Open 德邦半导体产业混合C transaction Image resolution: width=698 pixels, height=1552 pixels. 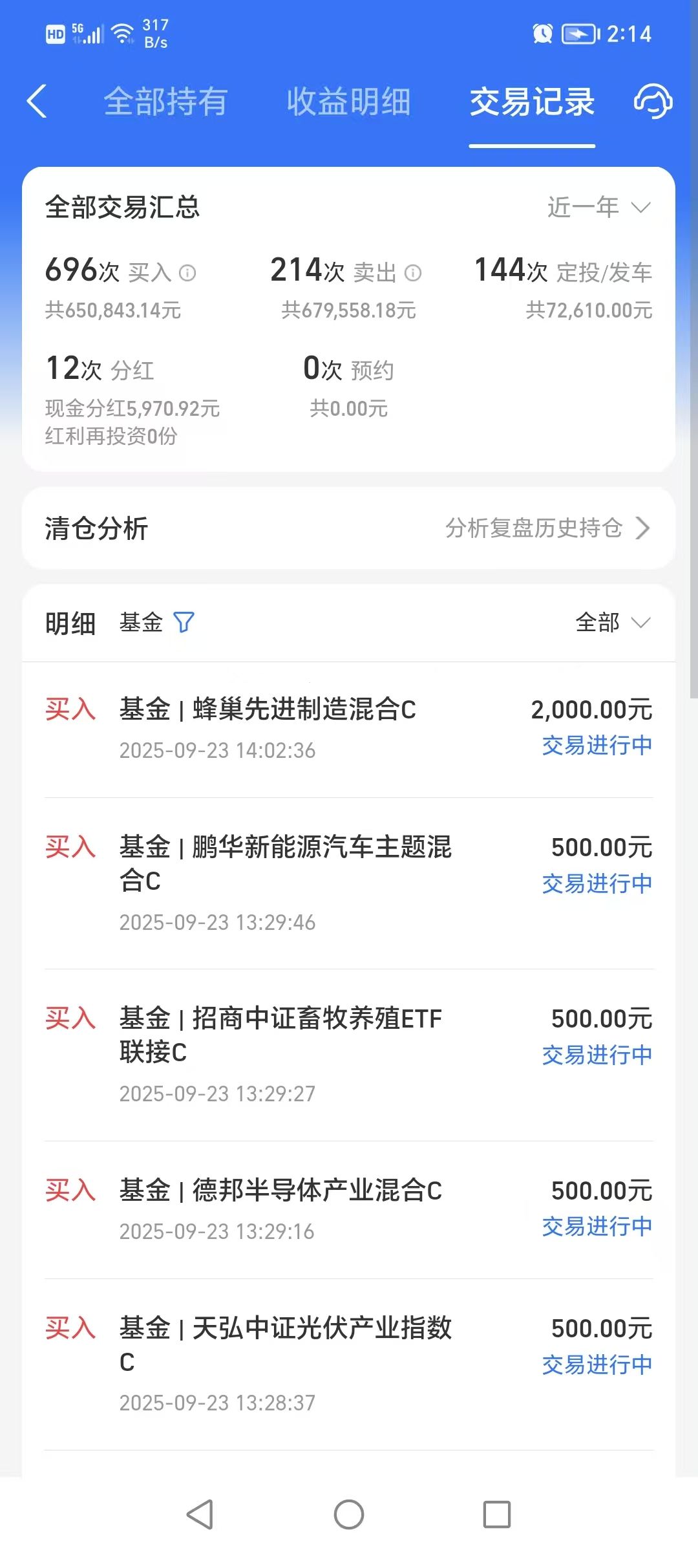click(x=349, y=1210)
